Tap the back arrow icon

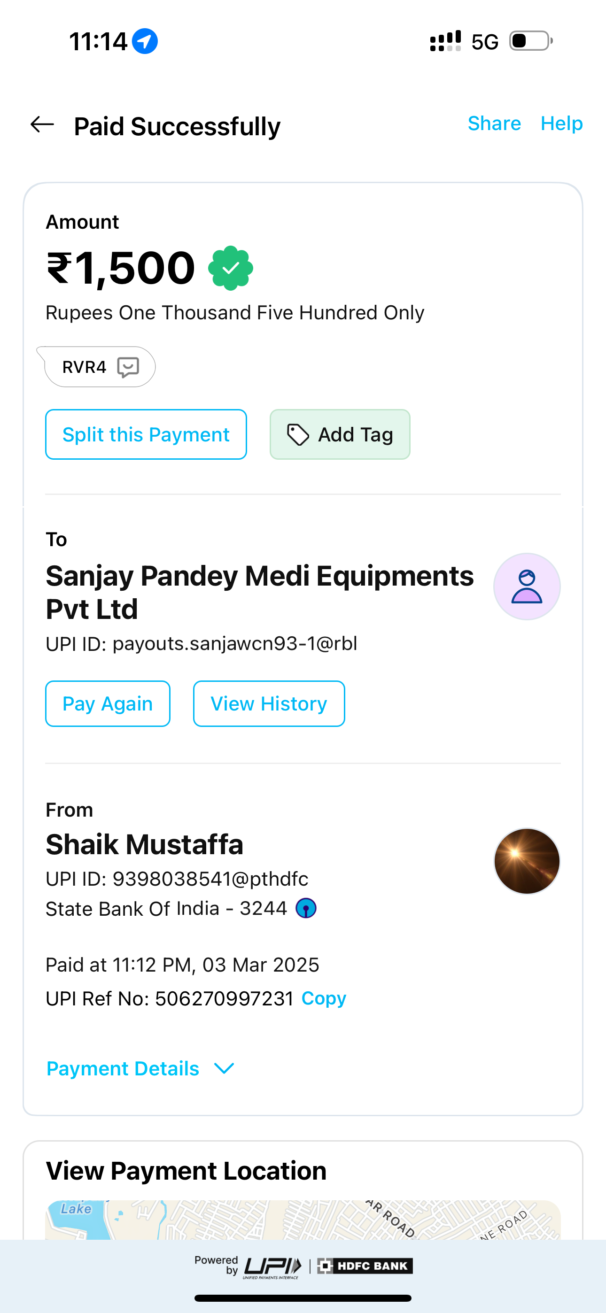pyautogui.click(x=42, y=124)
